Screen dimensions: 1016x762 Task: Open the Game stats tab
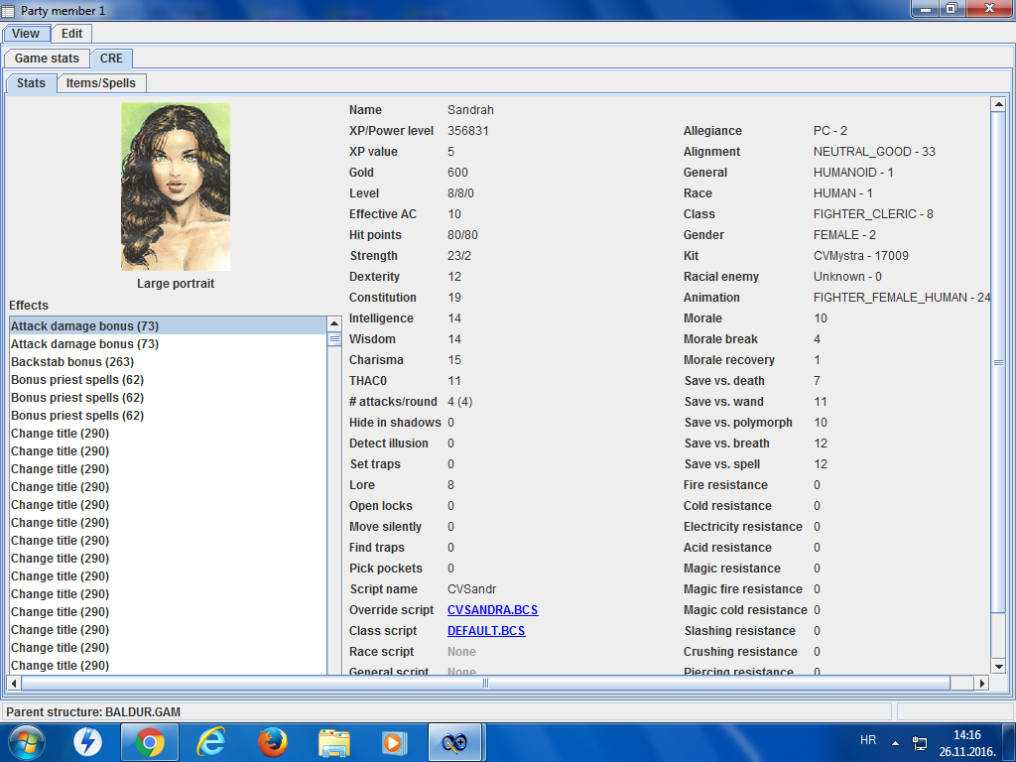point(47,59)
